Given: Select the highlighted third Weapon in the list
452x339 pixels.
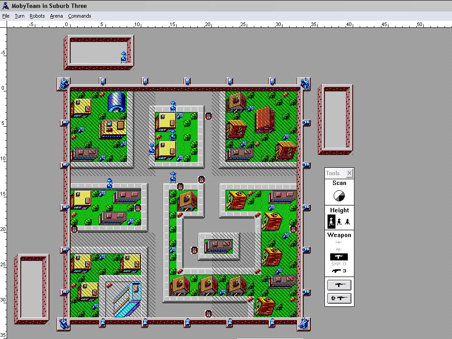Looking at the screenshot, I should click(339, 256).
